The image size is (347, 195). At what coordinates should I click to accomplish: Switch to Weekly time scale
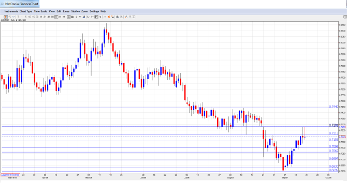point(60,17)
